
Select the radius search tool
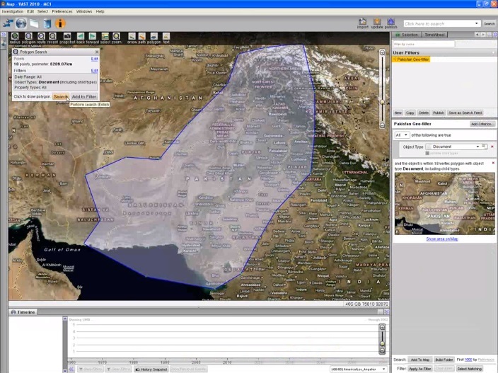point(15,36)
